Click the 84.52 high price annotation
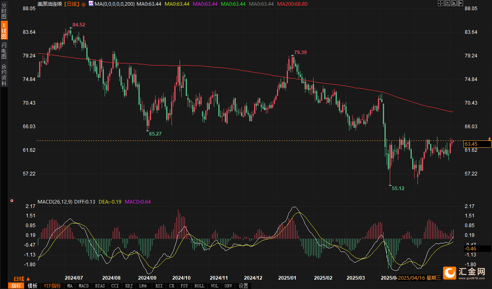The width and height of the screenshot is (492, 289). click(79, 25)
